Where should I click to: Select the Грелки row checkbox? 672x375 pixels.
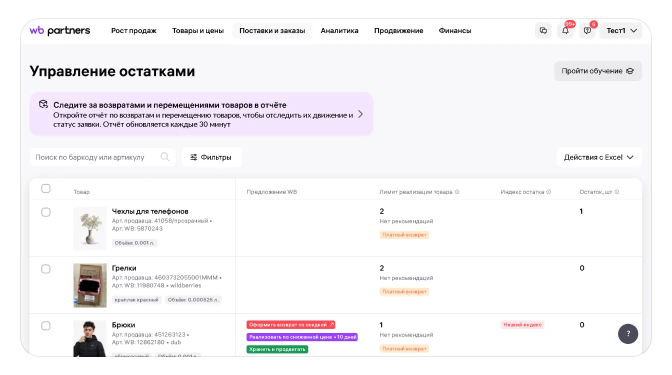coord(46,269)
